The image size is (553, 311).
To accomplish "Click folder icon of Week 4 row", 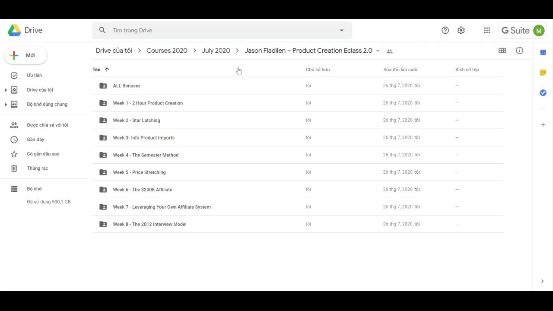I will (103, 155).
